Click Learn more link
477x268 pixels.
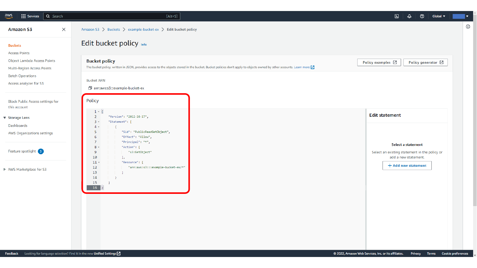click(x=304, y=67)
